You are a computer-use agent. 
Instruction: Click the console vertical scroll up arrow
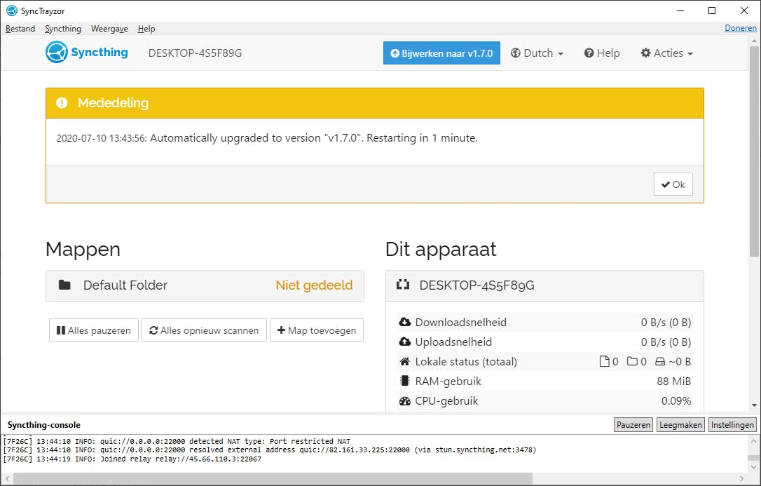(753, 441)
